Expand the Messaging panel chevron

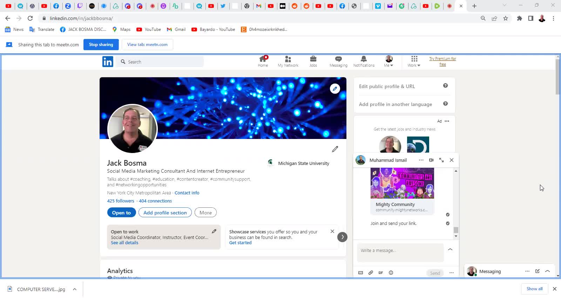click(547, 271)
